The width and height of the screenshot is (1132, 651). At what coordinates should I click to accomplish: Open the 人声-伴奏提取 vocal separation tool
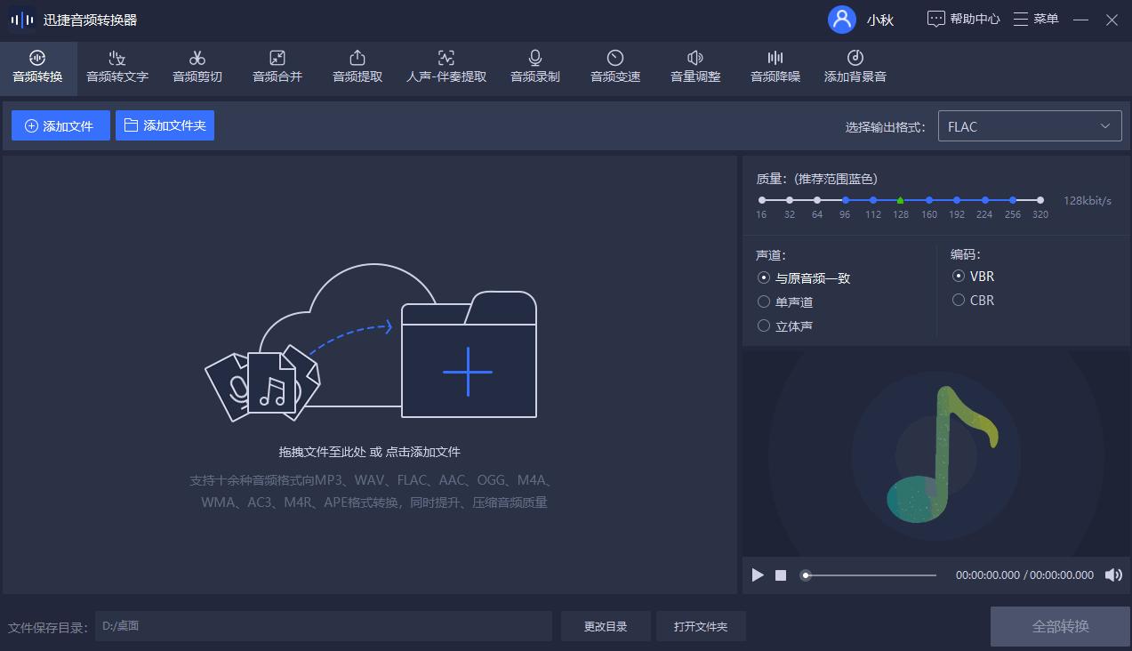445,67
